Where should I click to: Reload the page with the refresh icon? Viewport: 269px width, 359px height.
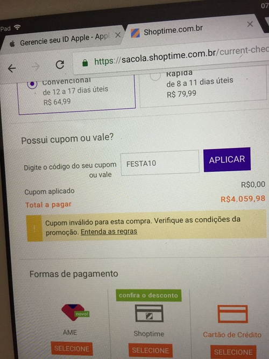60,65
